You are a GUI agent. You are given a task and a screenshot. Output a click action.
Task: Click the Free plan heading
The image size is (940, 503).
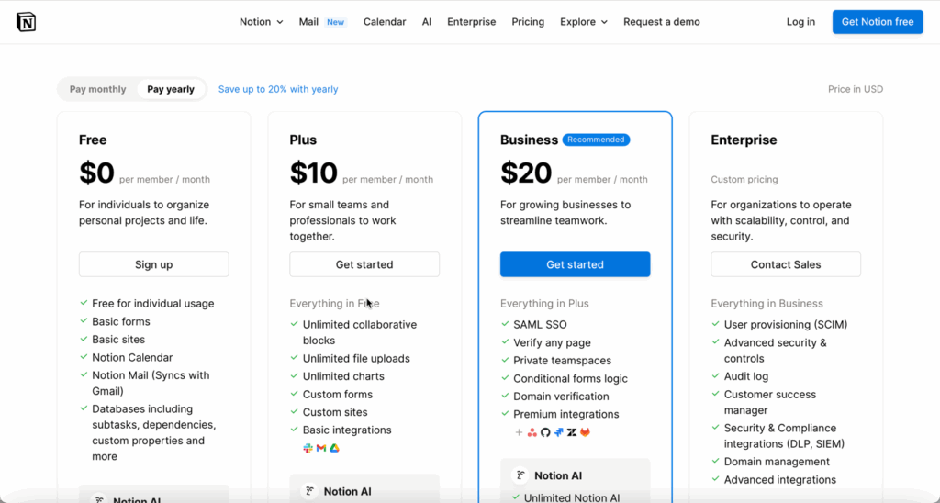click(x=93, y=140)
